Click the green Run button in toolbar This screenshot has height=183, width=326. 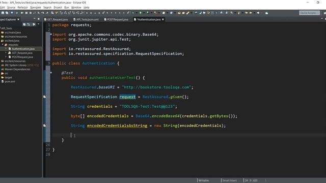click(141, 13)
